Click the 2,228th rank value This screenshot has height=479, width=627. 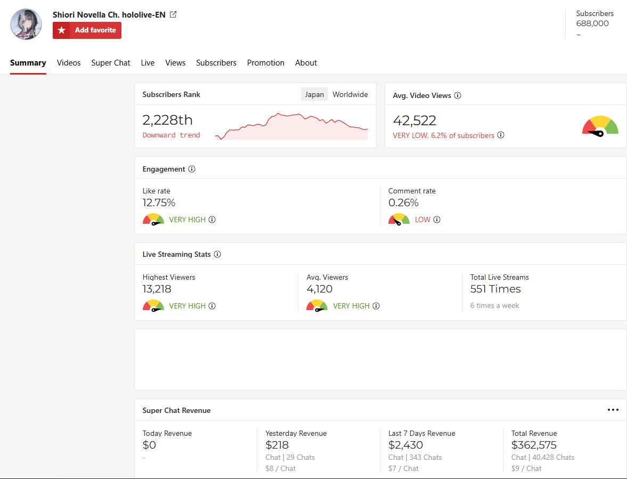click(x=168, y=120)
